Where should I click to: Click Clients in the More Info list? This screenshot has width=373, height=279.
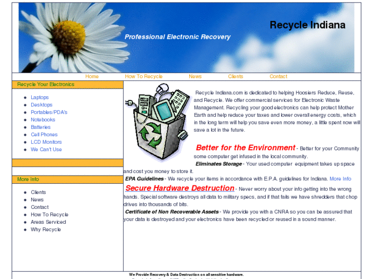(38, 192)
